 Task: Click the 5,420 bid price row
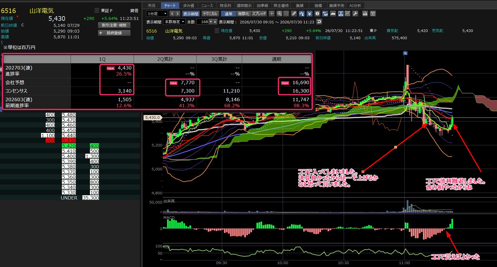coord(69,146)
